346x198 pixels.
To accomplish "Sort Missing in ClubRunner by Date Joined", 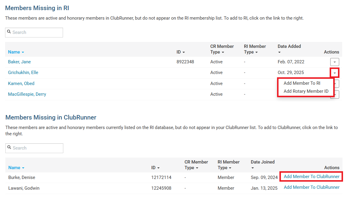I will [262, 164].
